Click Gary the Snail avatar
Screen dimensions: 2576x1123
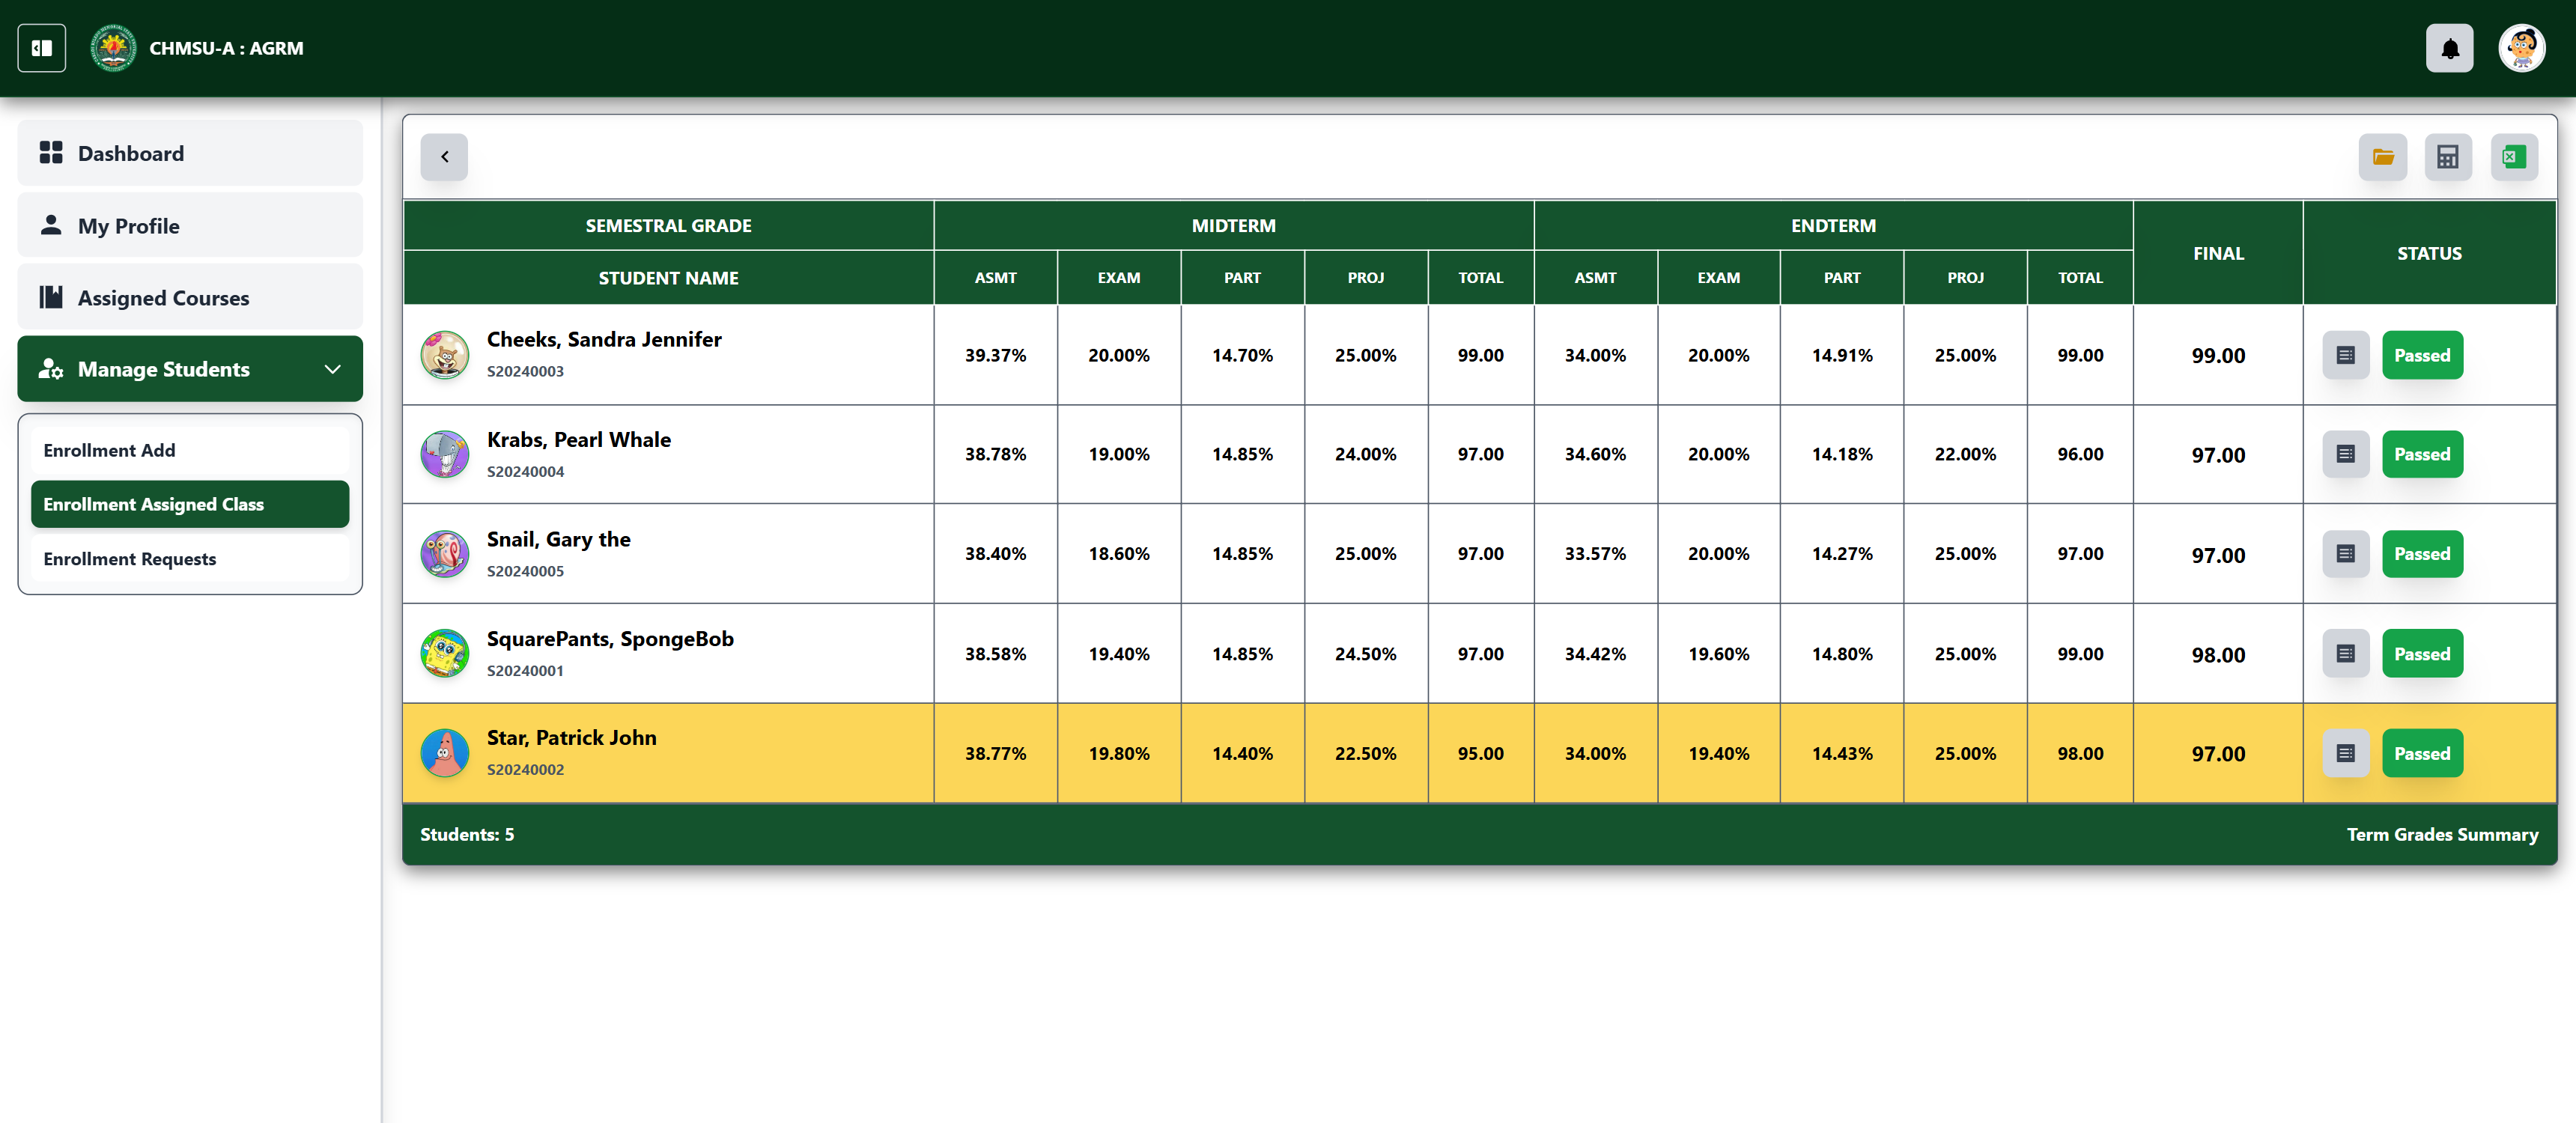(445, 554)
